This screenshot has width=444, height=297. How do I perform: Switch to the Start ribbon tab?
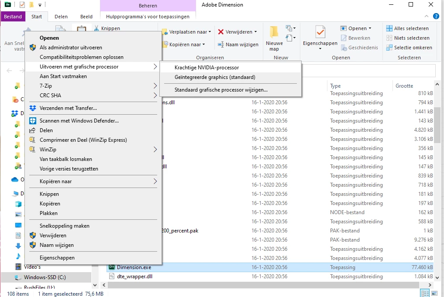tap(37, 17)
